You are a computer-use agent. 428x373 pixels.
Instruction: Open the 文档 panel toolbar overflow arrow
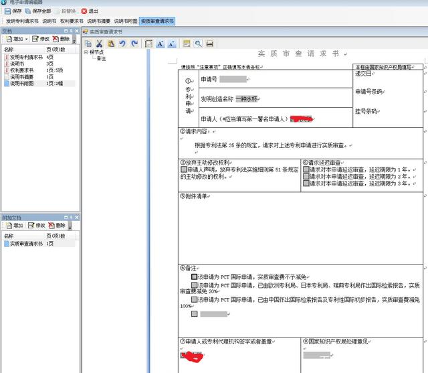pyautogui.click(x=74, y=41)
